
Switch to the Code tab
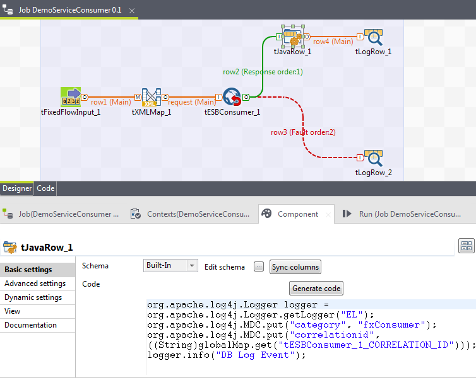coord(45,188)
